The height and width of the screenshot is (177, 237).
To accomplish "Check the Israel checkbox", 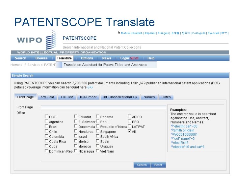I will [x=76, y=136].
